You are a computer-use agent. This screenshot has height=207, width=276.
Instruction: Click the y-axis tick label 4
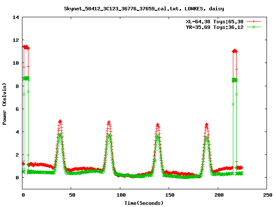point(17,132)
